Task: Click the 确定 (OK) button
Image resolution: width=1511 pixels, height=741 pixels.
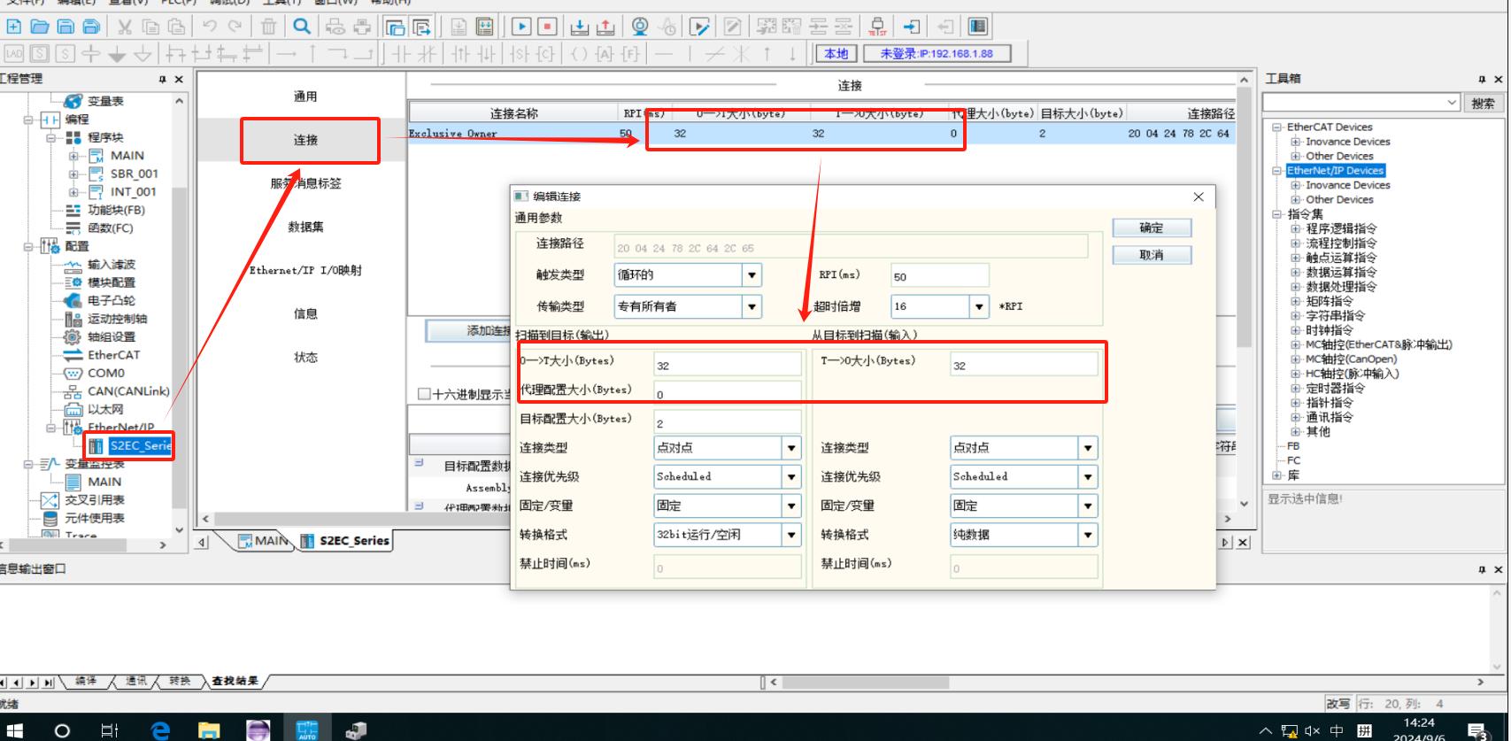Action: point(1151,228)
